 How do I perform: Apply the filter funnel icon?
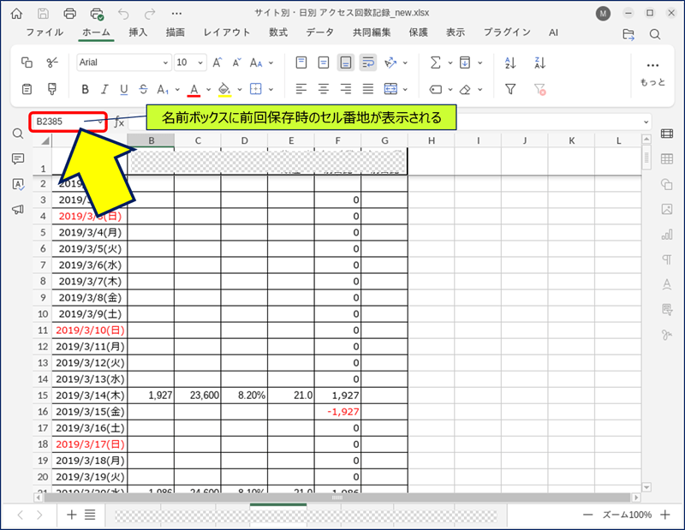pos(510,89)
